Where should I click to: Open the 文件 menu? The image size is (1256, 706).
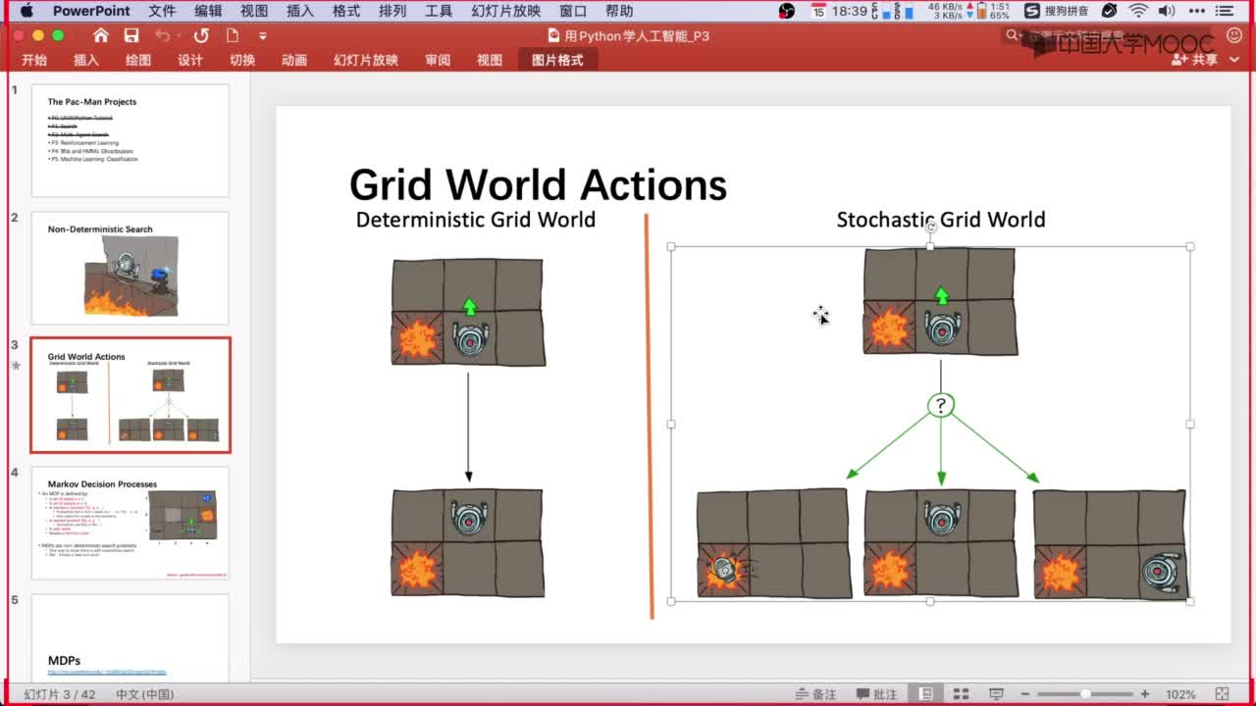pos(162,11)
